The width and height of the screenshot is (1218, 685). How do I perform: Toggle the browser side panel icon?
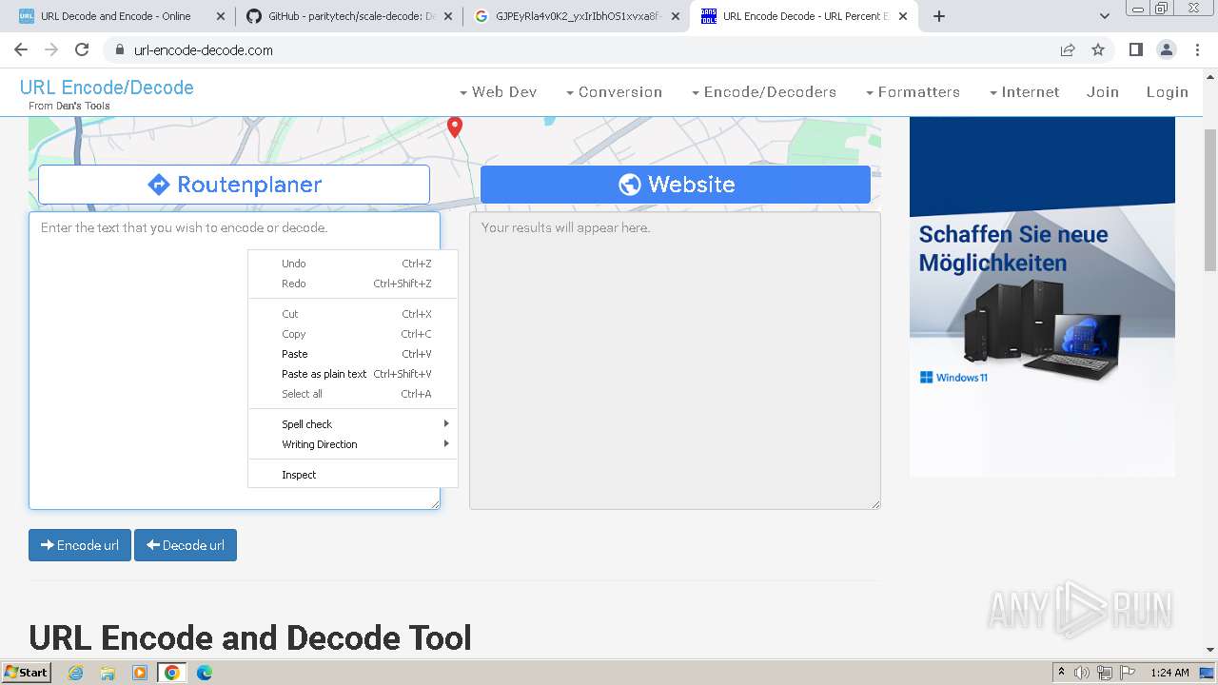click(x=1135, y=49)
